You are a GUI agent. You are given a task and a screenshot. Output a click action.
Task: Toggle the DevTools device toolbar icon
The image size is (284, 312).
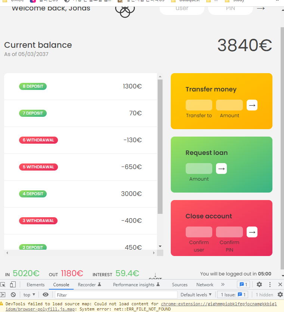(13, 284)
